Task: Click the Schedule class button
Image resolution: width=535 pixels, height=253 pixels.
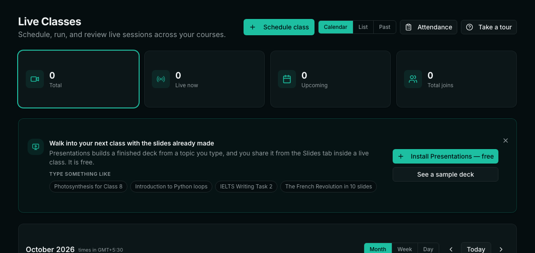Action: (x=279, y=27)
